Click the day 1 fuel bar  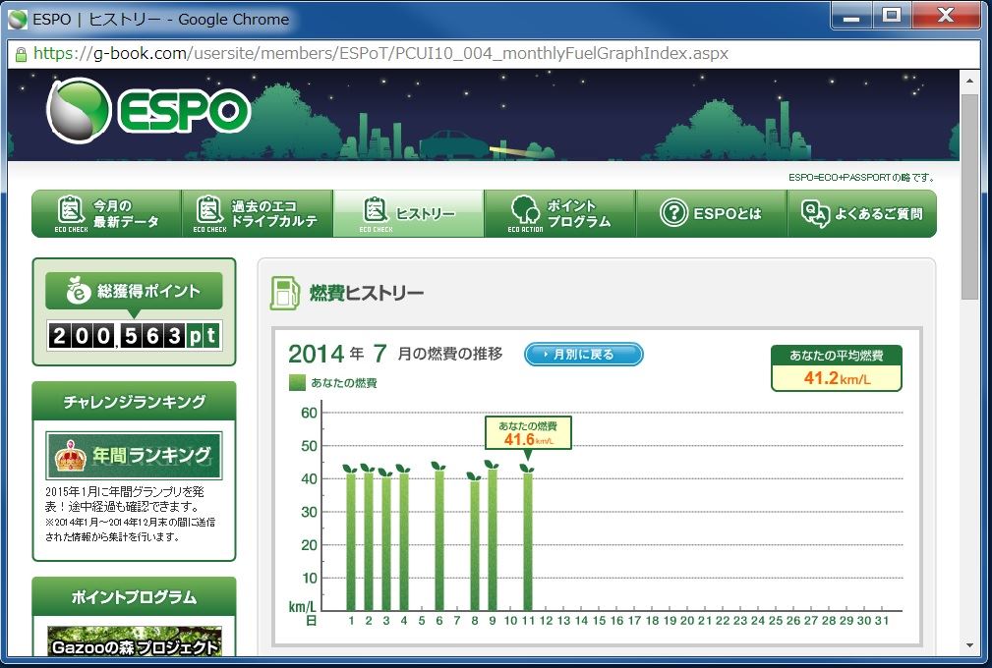pyautogui.click(x=351, y=541)
